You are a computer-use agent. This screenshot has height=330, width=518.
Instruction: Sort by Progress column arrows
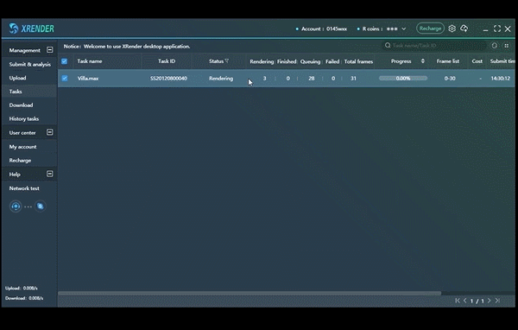(x=422, y=61)
